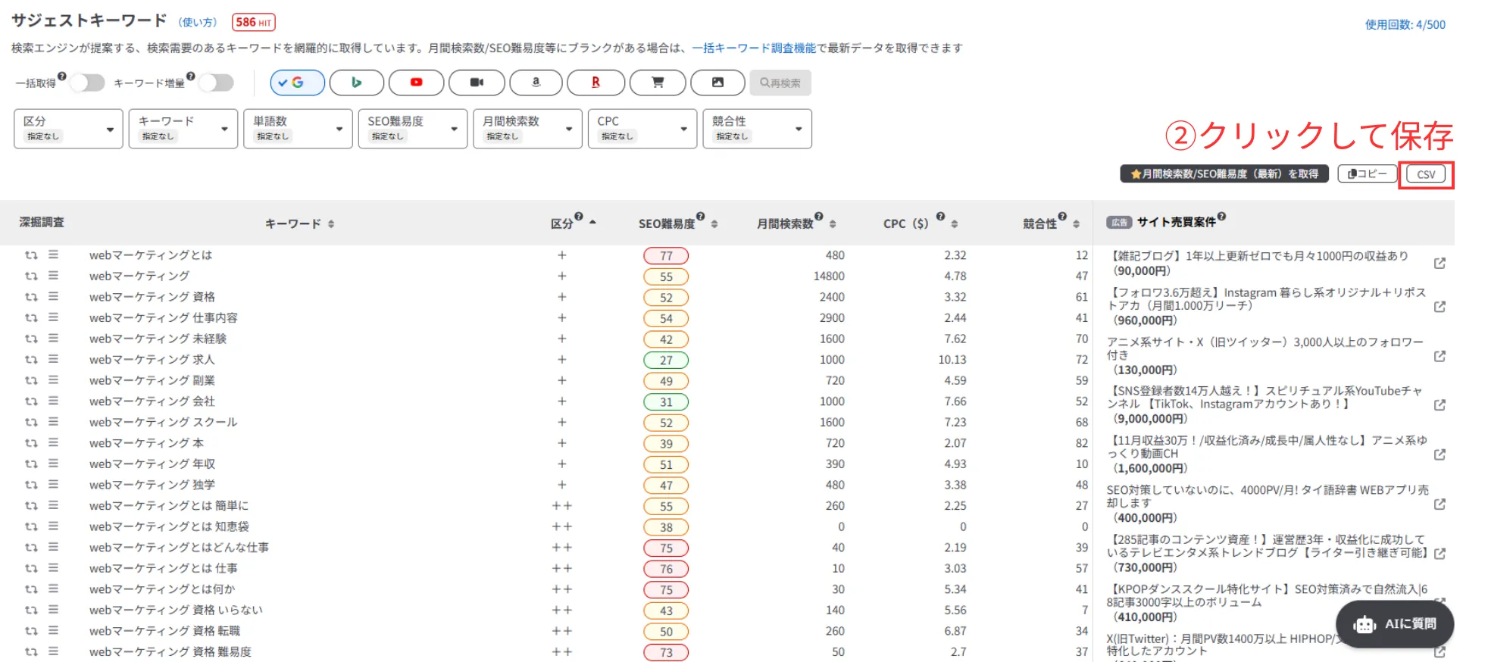Click monthly search value 14800

click(829, 276)
